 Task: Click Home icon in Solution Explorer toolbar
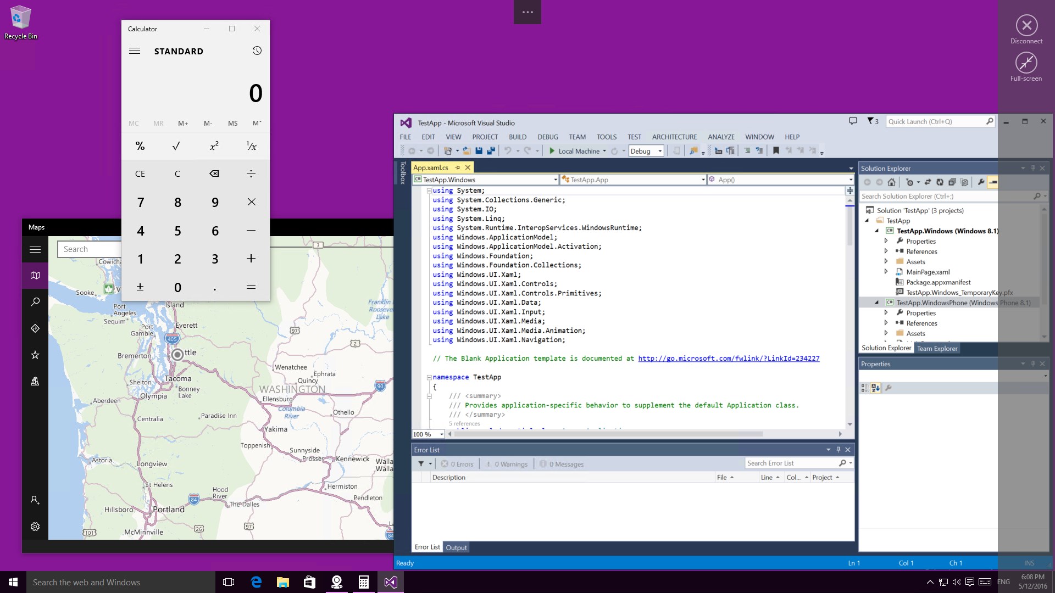[891, 182]
